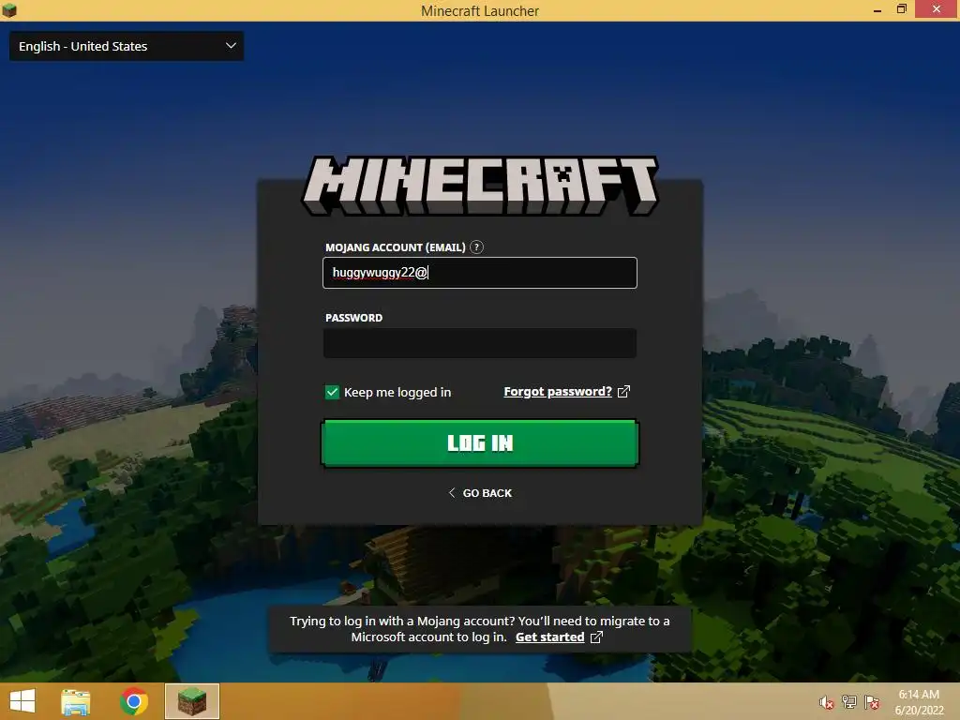Click the help icon beside Mojang Account
Image resolution: width=960 pixels, height=720 pixels.
tap(476, 247)
